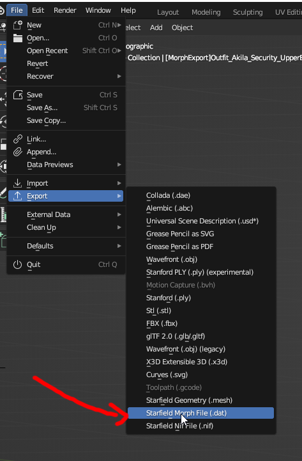Export as Starfield Nif File (.nif)
Screen dimensions: 302x461
[x=200, y=426]
